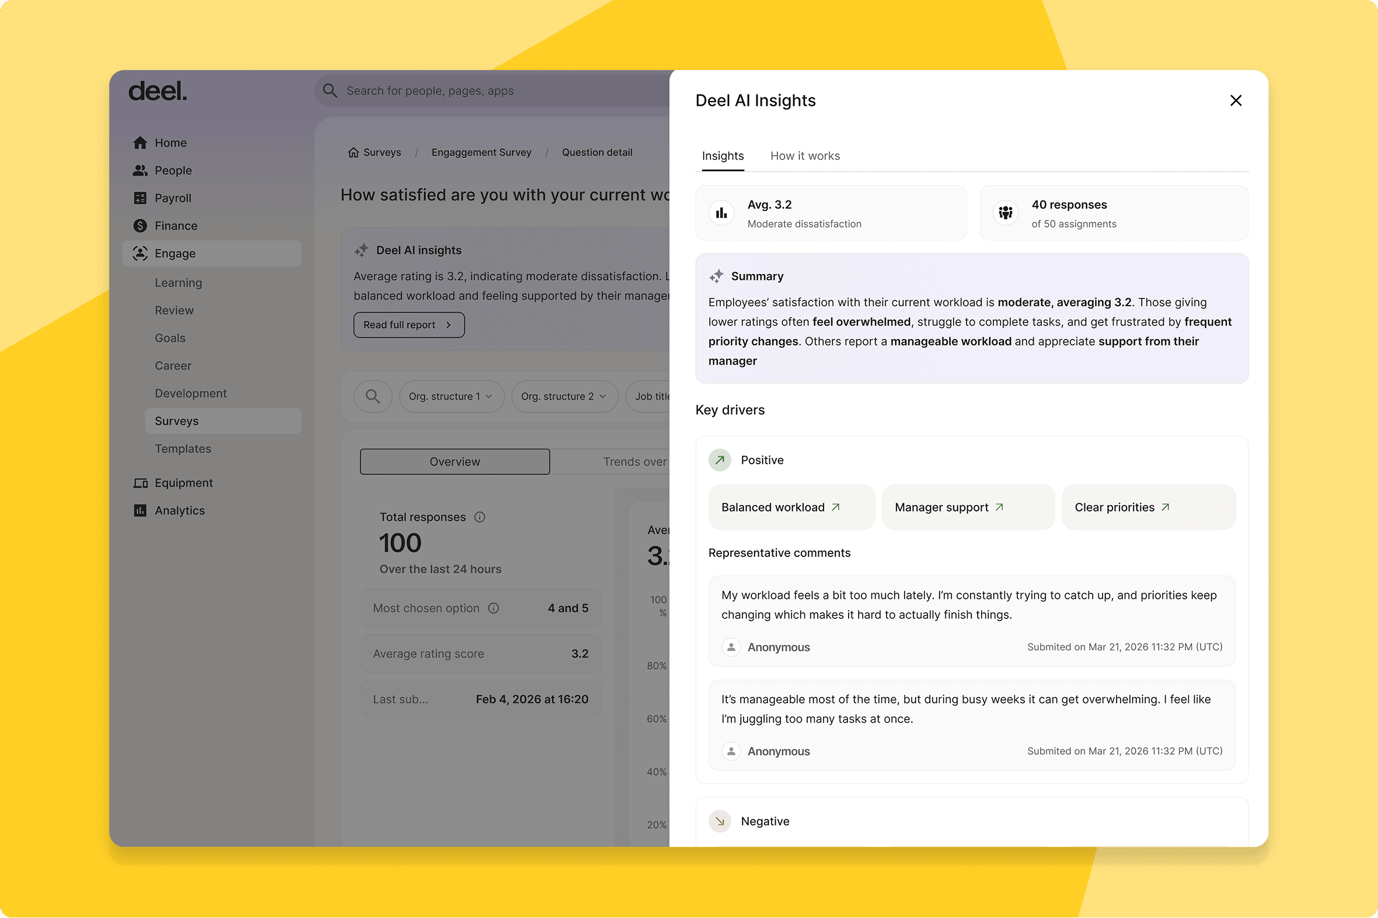Select Career under Engage

pos(173,366)
